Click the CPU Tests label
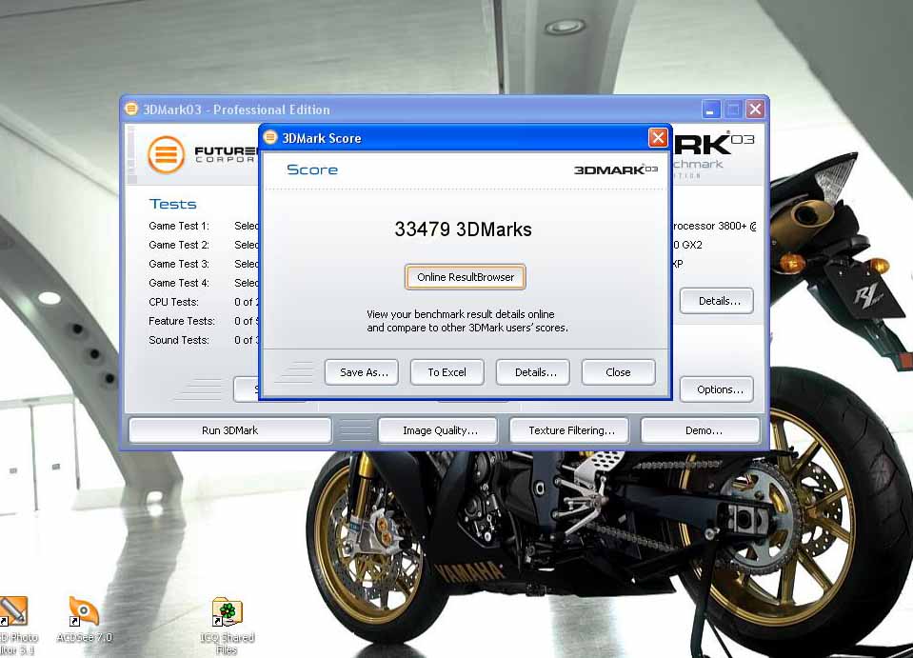 173,302
